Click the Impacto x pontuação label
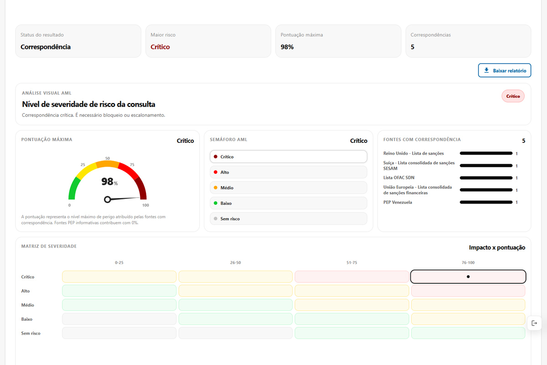Screen dimensions: 547x365 click(497, 247)
